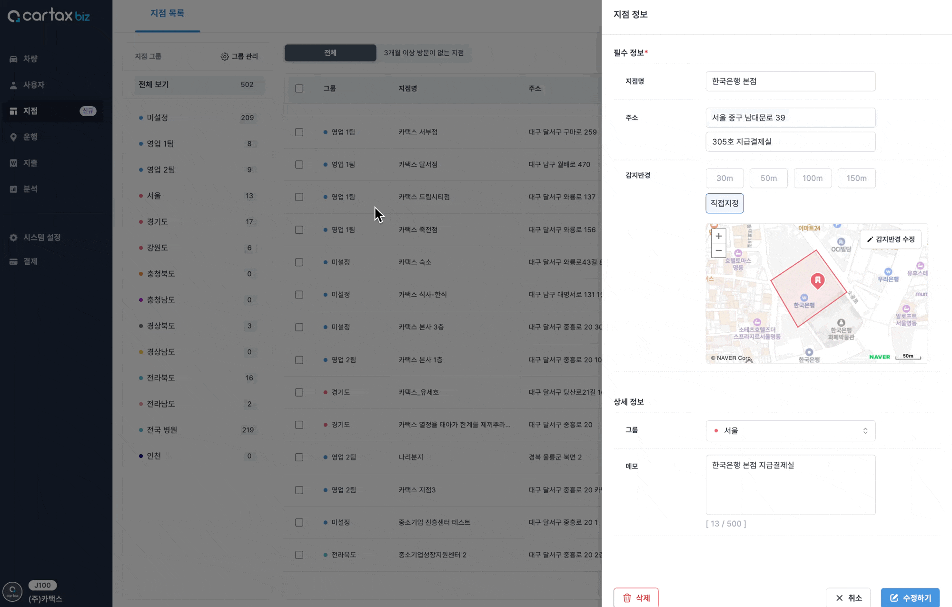Click the red 삭제 delete button
The image size is (952, 607).
point(636,598)
